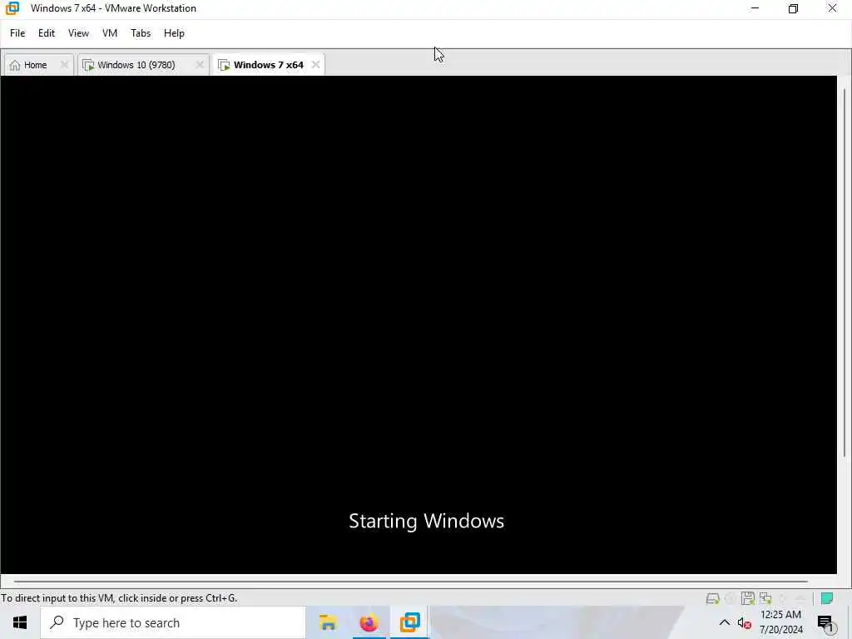Image resolution: width=852 pixels, height=639 pixels.
Task: Open the View menu
Action: (x=78, y=33)
